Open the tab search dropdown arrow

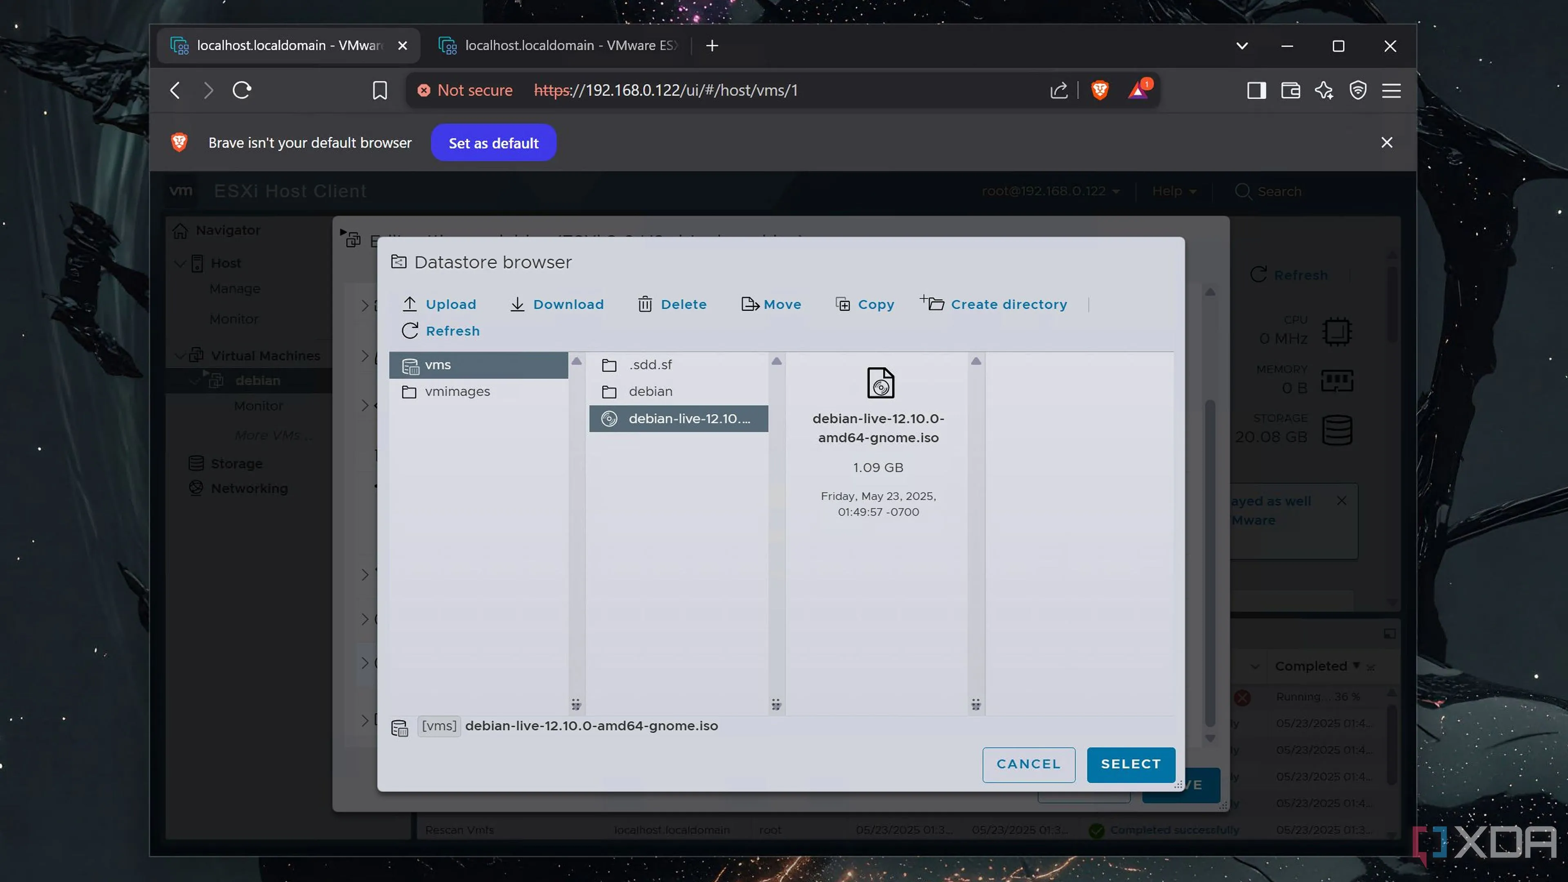[x=1242, y=46]
